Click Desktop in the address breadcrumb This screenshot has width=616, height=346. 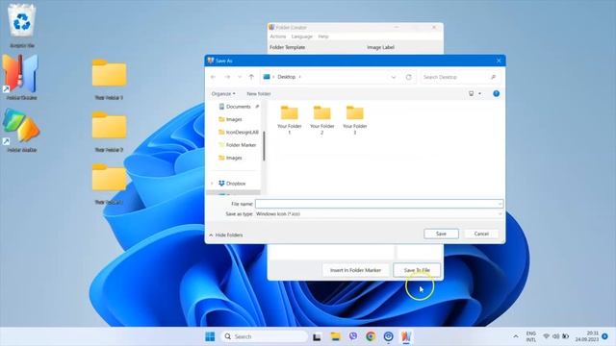[287, 77]
